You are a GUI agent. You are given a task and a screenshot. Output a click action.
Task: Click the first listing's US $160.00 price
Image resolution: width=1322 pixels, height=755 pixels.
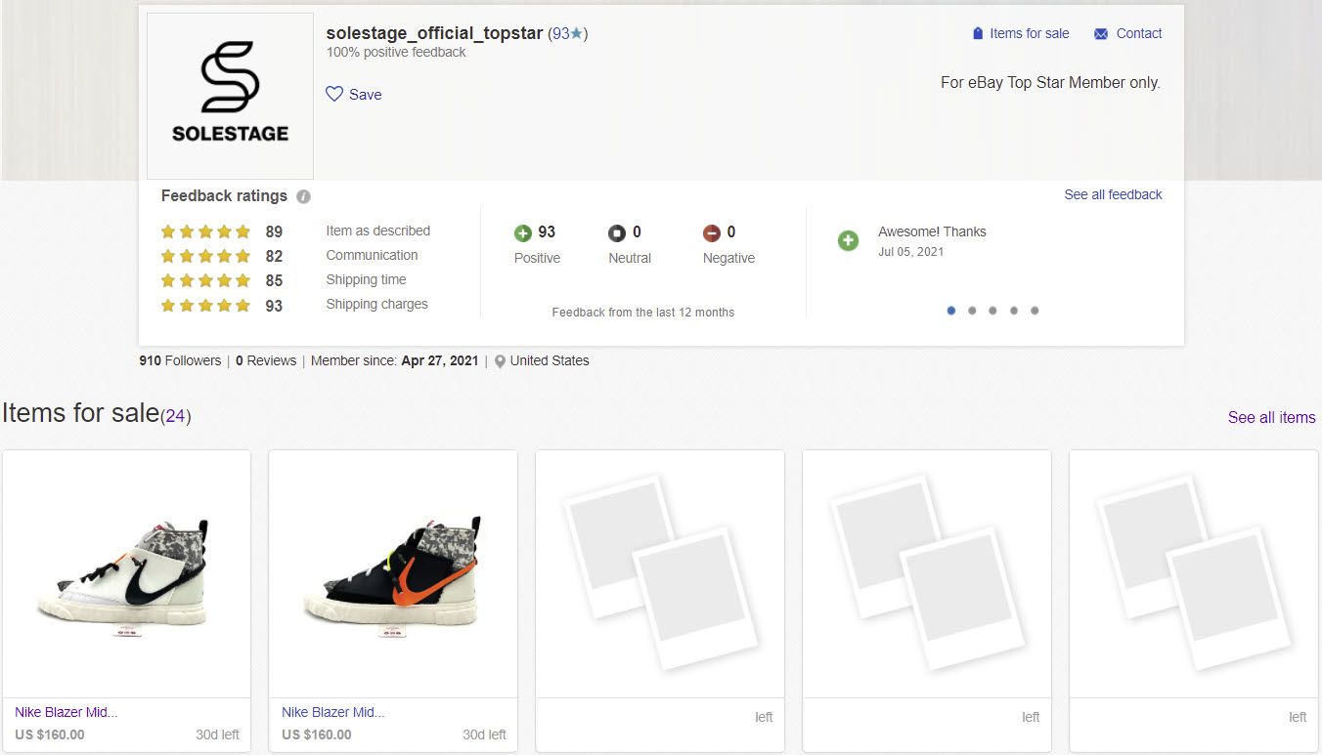50,734
